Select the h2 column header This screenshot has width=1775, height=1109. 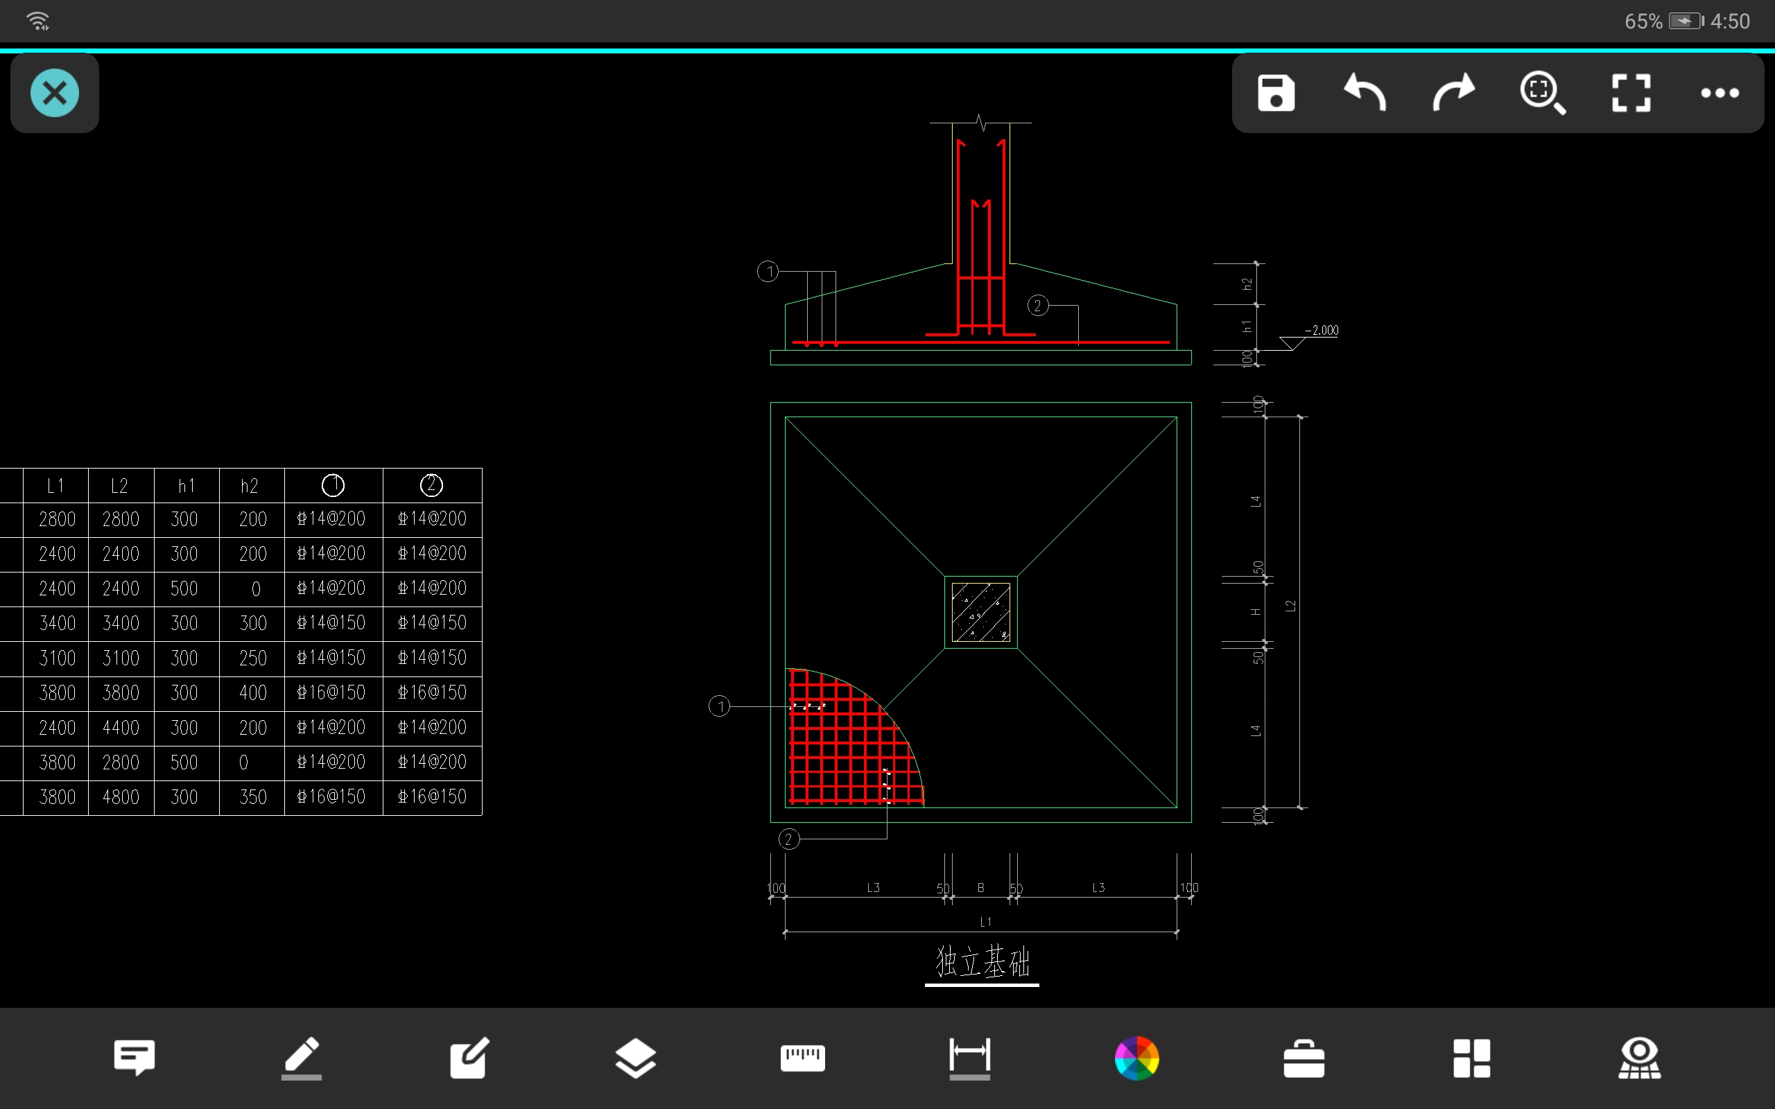(x=250, y=486)
